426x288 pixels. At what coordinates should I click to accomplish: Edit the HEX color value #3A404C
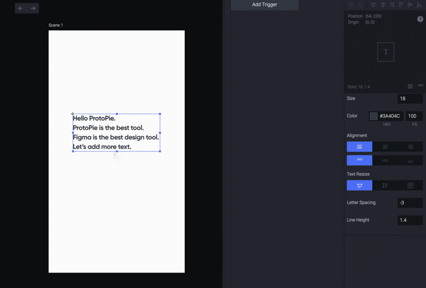click(x=390, y=116)
